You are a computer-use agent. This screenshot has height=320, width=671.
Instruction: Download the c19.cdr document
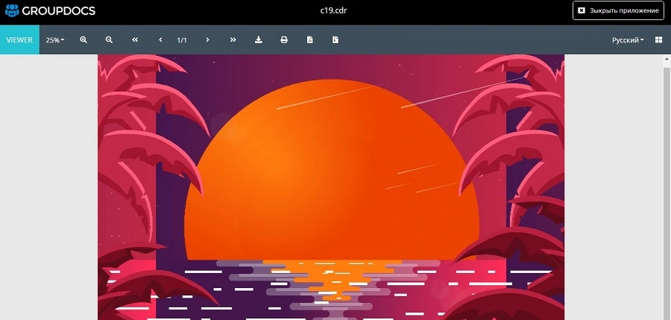pyautogui.click(x=259, y=39)
